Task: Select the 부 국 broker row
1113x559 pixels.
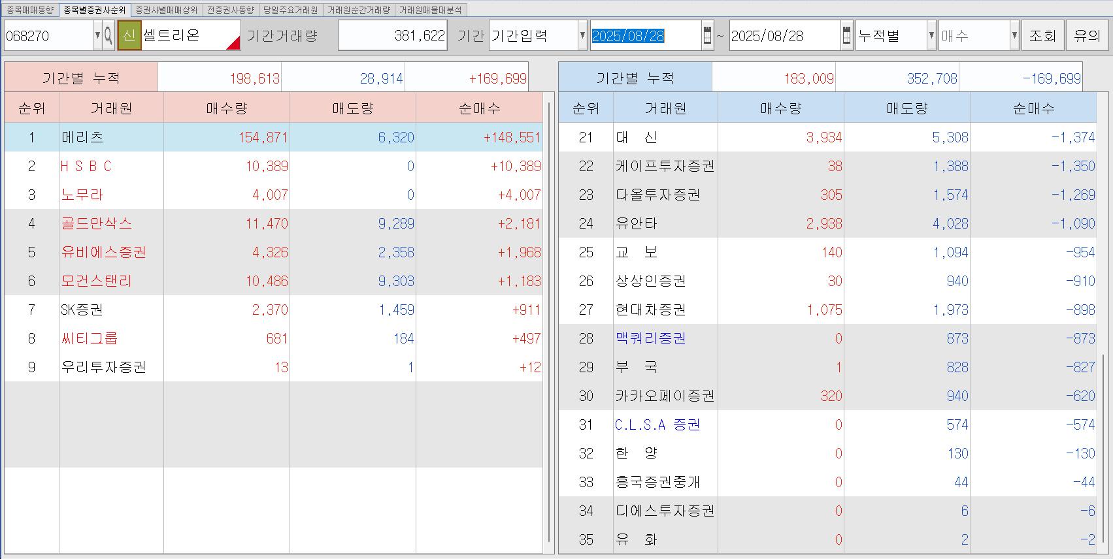Action: tap(827, 367)
